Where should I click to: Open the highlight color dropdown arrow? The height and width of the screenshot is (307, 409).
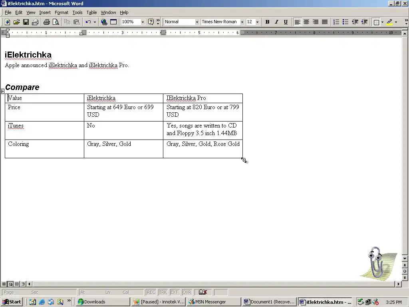coord(396,22)
